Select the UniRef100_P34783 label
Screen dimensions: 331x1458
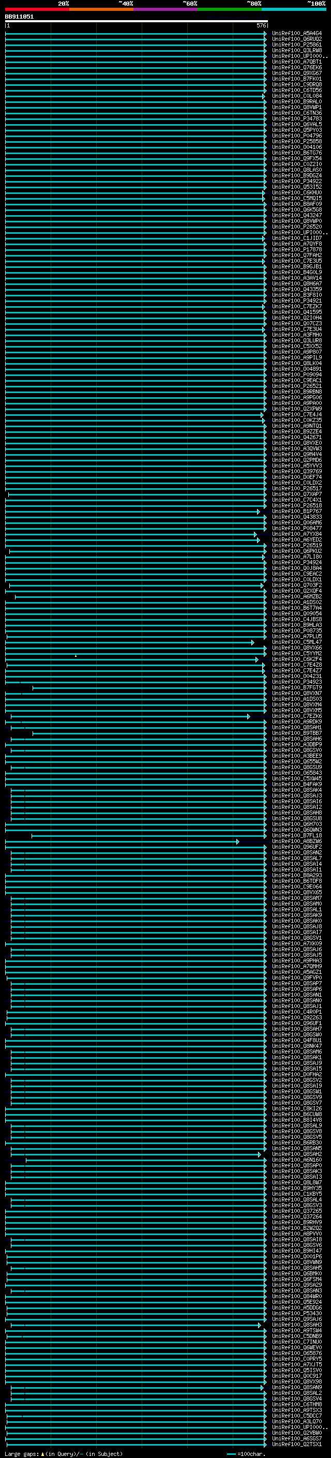coord(296,118)
